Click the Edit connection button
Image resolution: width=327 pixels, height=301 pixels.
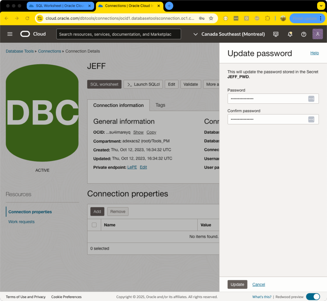pos(171,84)
